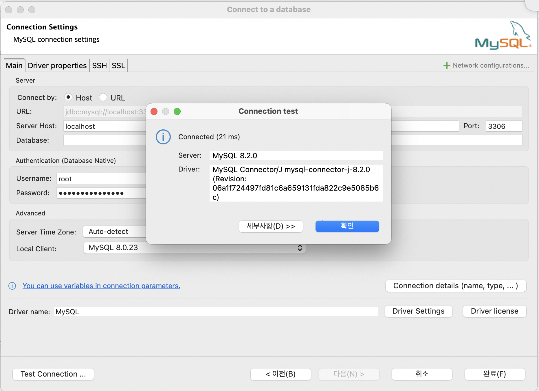Click the 세부사항(D) >> details button

tap(271, 226)
